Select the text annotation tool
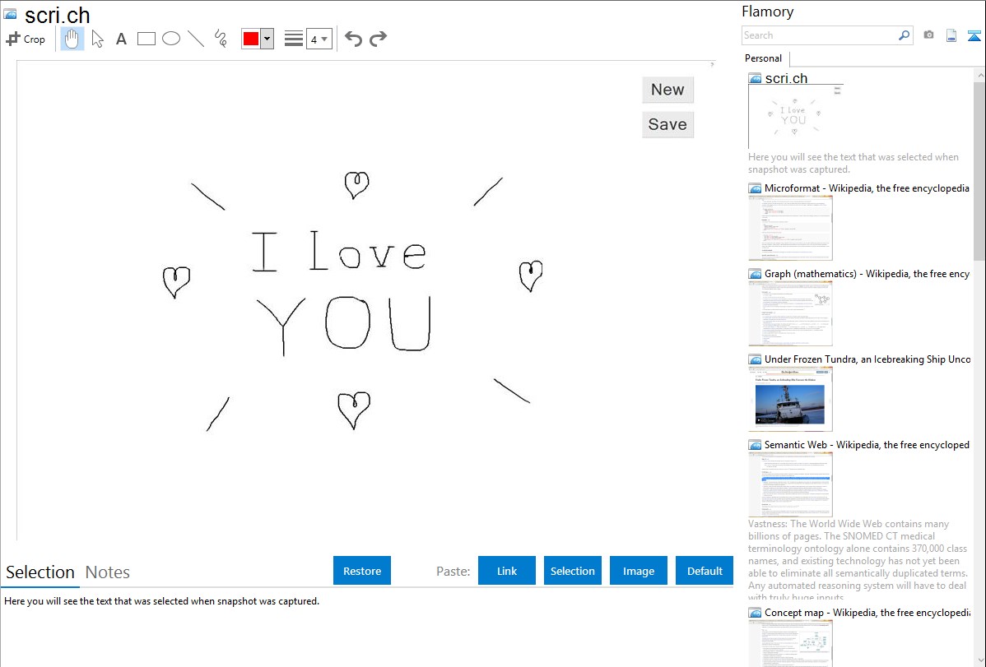Image resolution: width=986 pixels, height=667 pixels. pos(121,39)
